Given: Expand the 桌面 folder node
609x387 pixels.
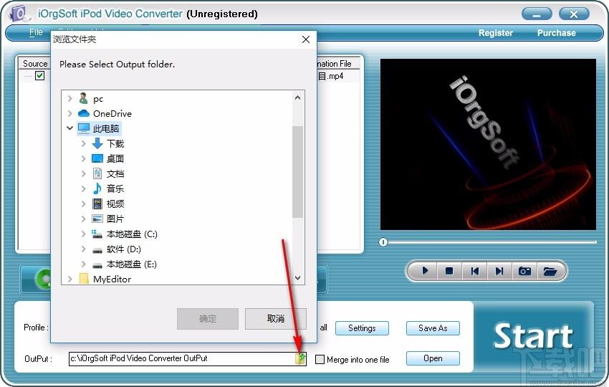Looking at the screenshot, I should point(84,158).
